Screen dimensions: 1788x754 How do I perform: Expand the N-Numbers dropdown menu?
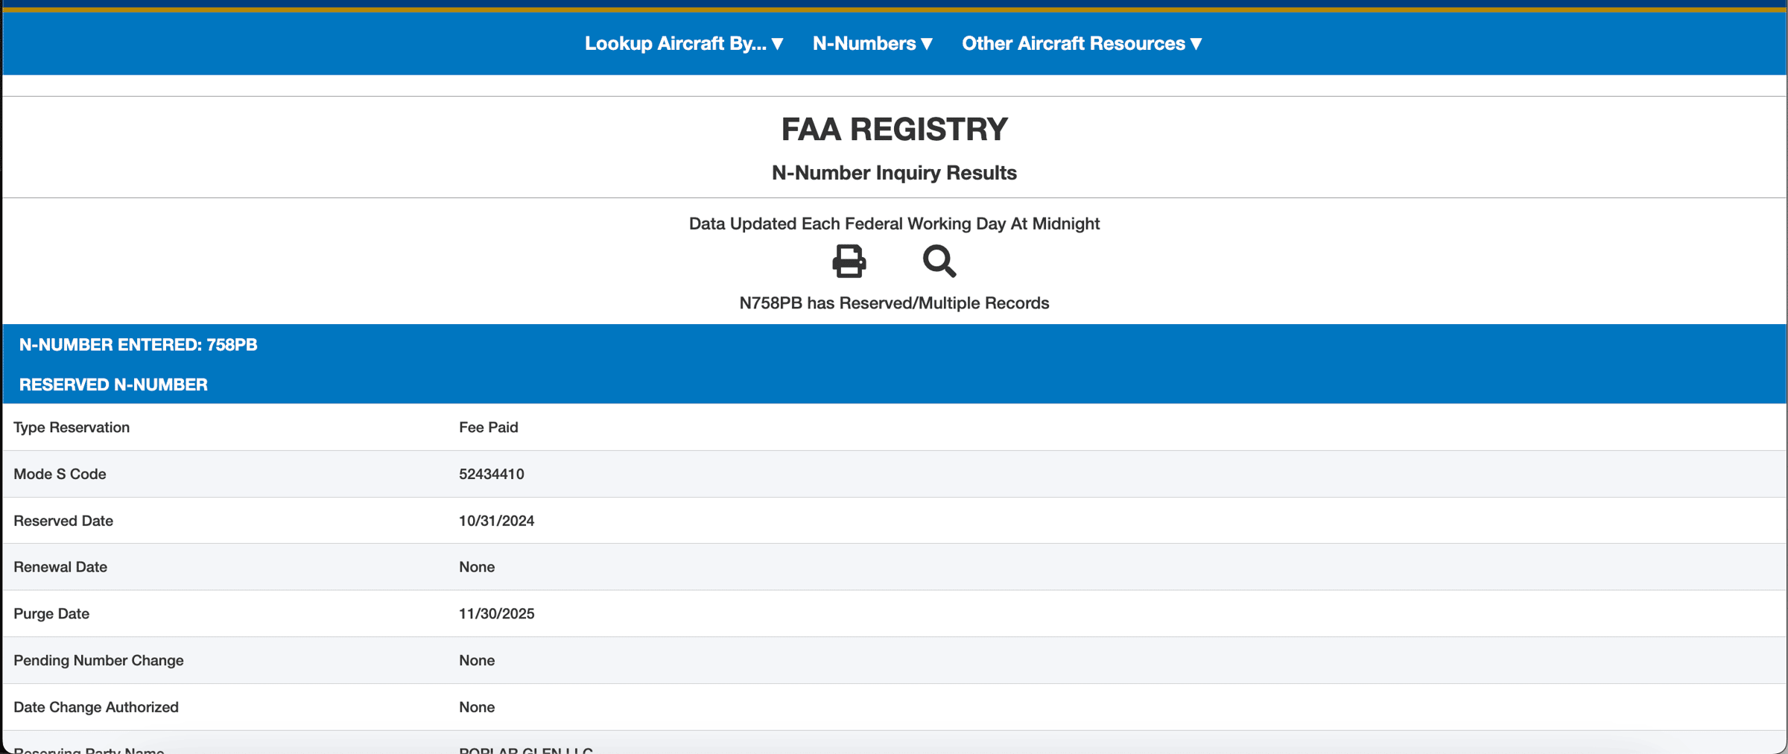[872, 43]
